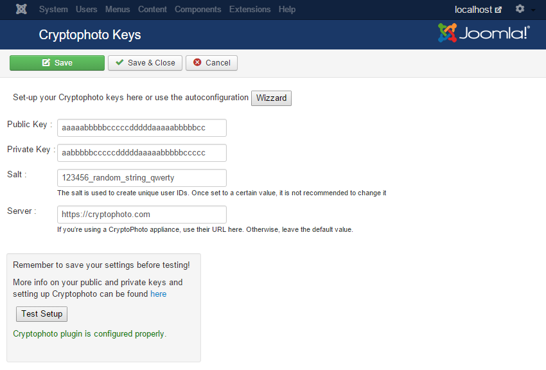The width and height of the screenshot is (546, 370).
Task: Focus the Public Key field
Action: 142,128
